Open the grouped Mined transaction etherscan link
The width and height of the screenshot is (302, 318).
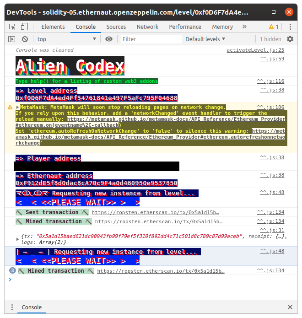[161, 271]
